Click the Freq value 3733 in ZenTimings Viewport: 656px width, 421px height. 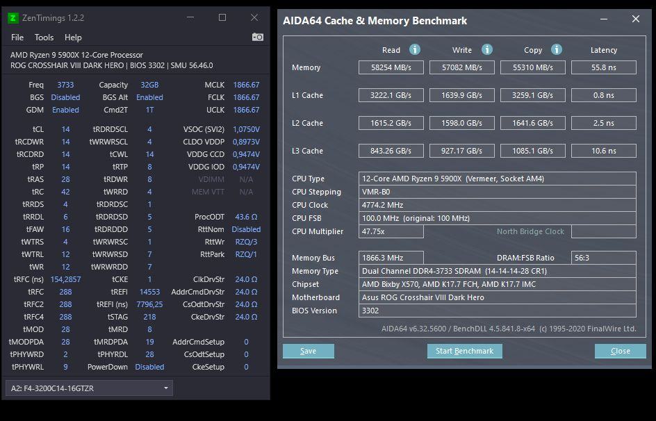pyautogui.click(x=65, y=85)
